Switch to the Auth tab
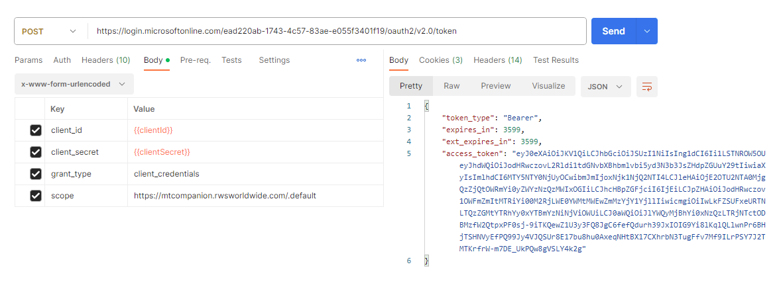Image resolution: width=783 pixels, height=287 pixels. 62,60
